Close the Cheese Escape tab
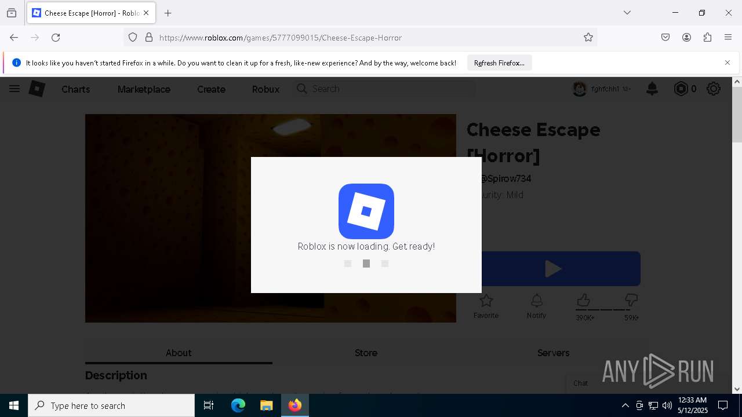Screen dimensions: 742x417 pyautogui.click(x=146, y=13)
